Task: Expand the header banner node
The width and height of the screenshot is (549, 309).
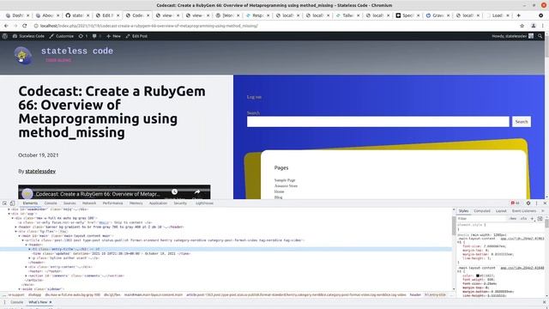Action: (x=16, y=227)
